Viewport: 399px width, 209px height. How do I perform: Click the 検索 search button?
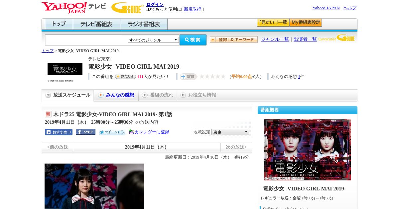point(193,40)
